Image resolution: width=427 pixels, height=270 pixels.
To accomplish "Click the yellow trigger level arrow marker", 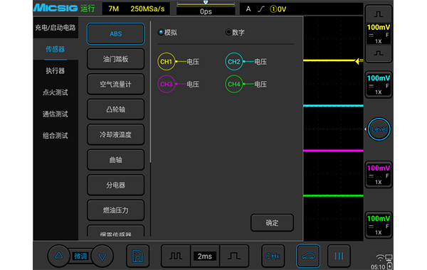I will [359, 61].
